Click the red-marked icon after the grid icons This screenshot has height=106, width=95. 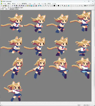click(36, 6)
